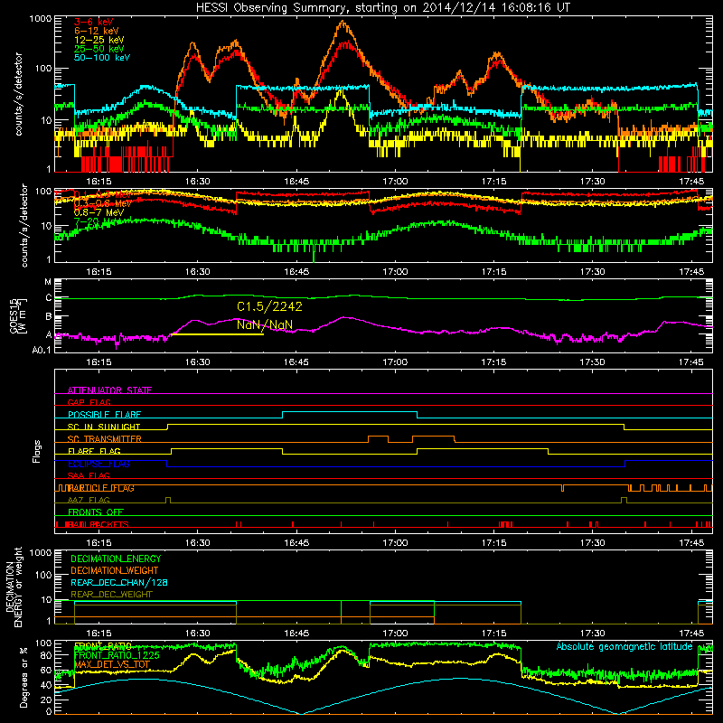723x723 pixels.
Task: Select the red 3-6 keV legend entry
Action: 93,22
